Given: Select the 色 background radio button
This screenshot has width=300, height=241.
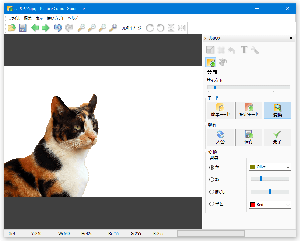Looking at the screenshot, I should (212, 168).
